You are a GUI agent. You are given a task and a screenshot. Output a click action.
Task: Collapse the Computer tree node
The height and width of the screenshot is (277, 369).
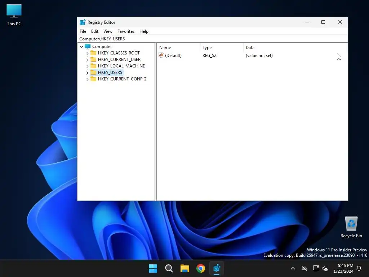pos(82,47)
